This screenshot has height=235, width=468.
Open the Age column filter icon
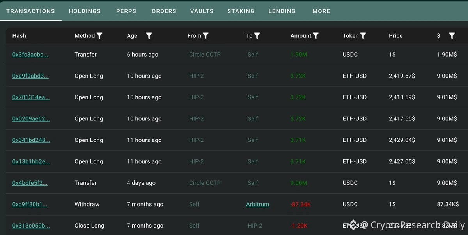pos(149,36)
